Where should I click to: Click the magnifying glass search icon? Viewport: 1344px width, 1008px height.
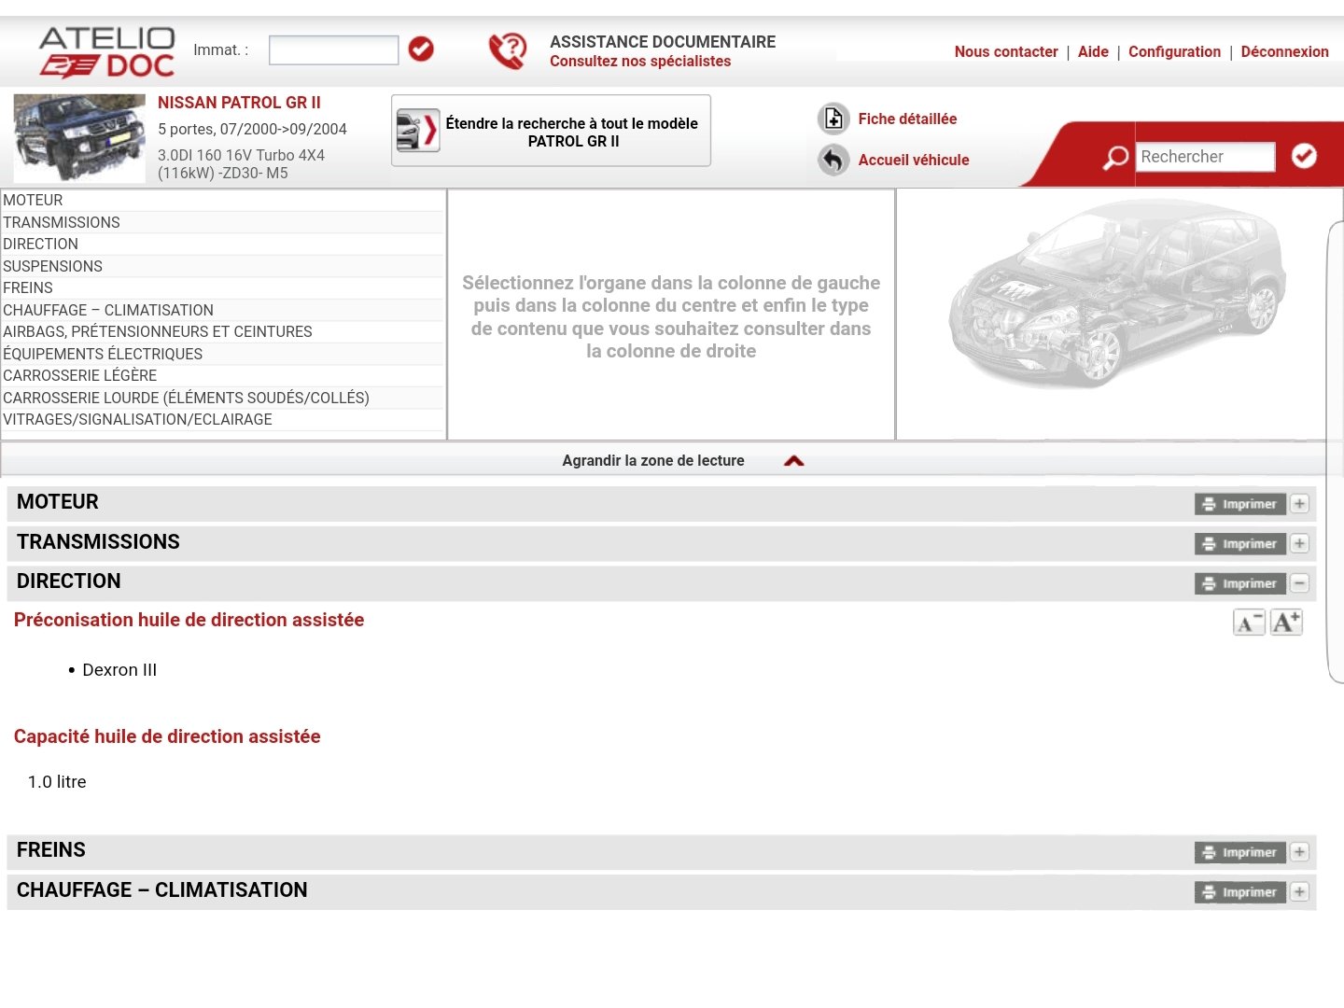click(x=1115, y=158)
